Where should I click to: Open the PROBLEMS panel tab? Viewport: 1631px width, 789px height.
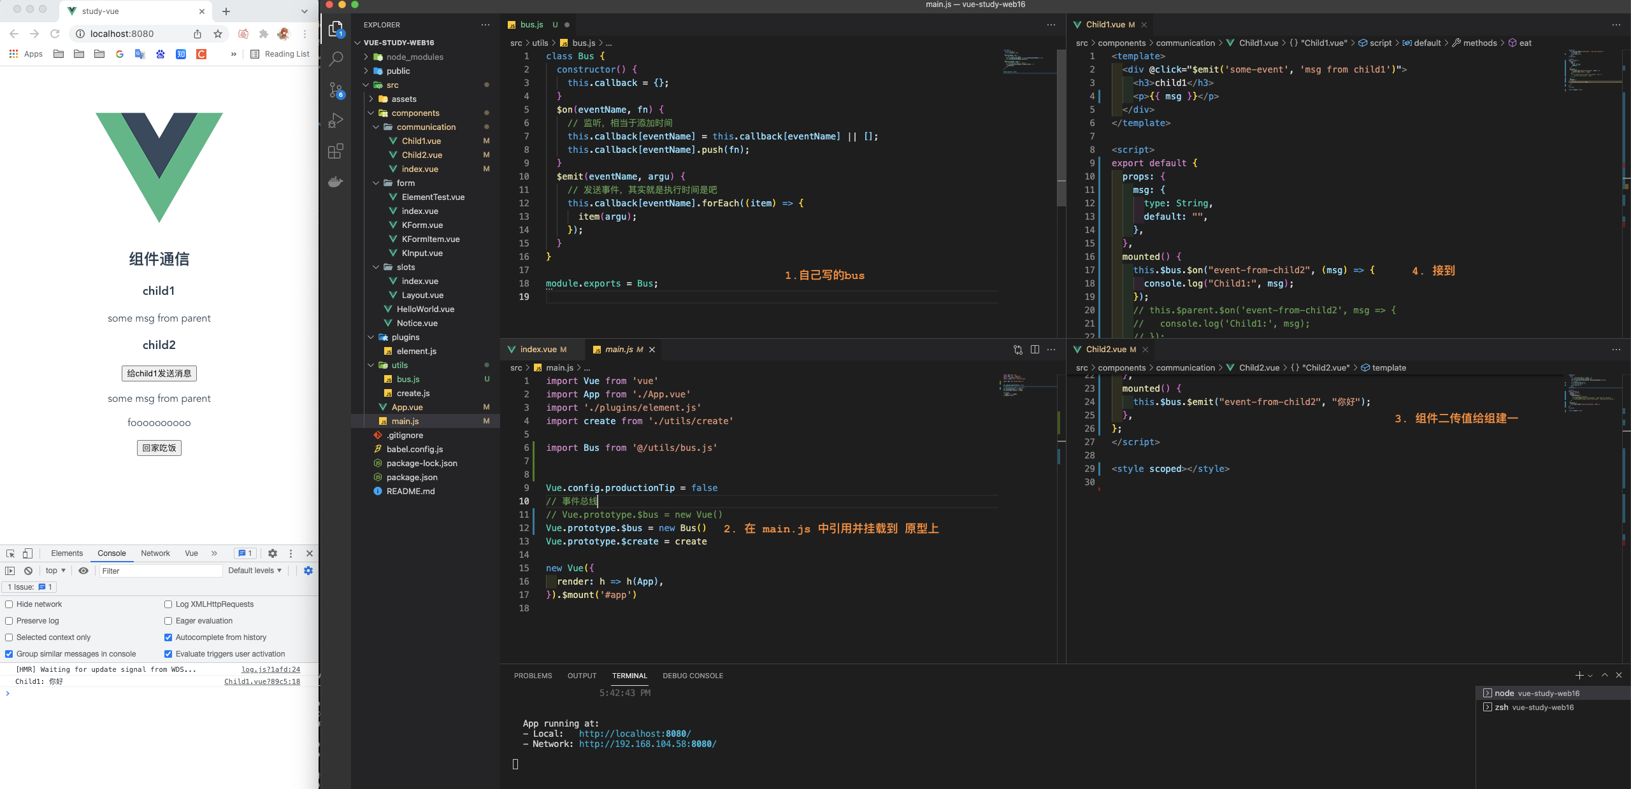(533, 676)
